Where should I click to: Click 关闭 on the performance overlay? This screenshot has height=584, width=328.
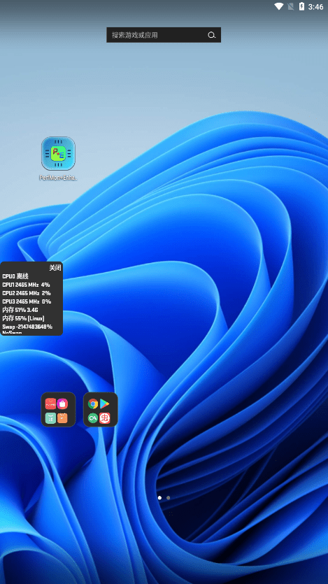click(55, 268)
